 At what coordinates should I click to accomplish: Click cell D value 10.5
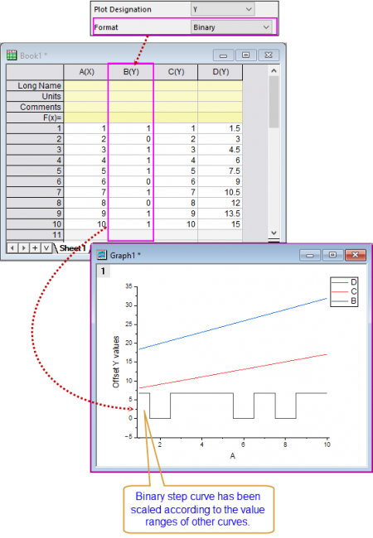(x=220, y=192)
